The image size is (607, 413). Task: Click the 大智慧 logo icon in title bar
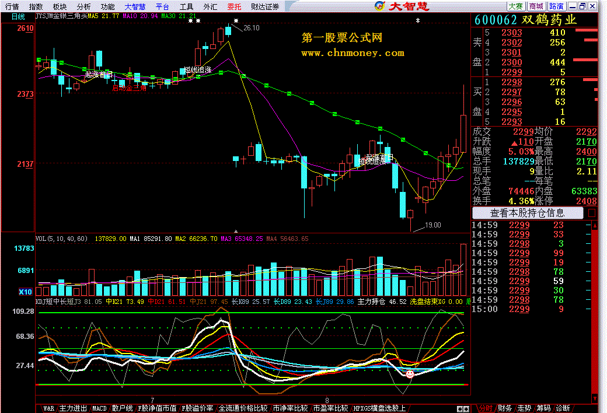tap(380, 6)
